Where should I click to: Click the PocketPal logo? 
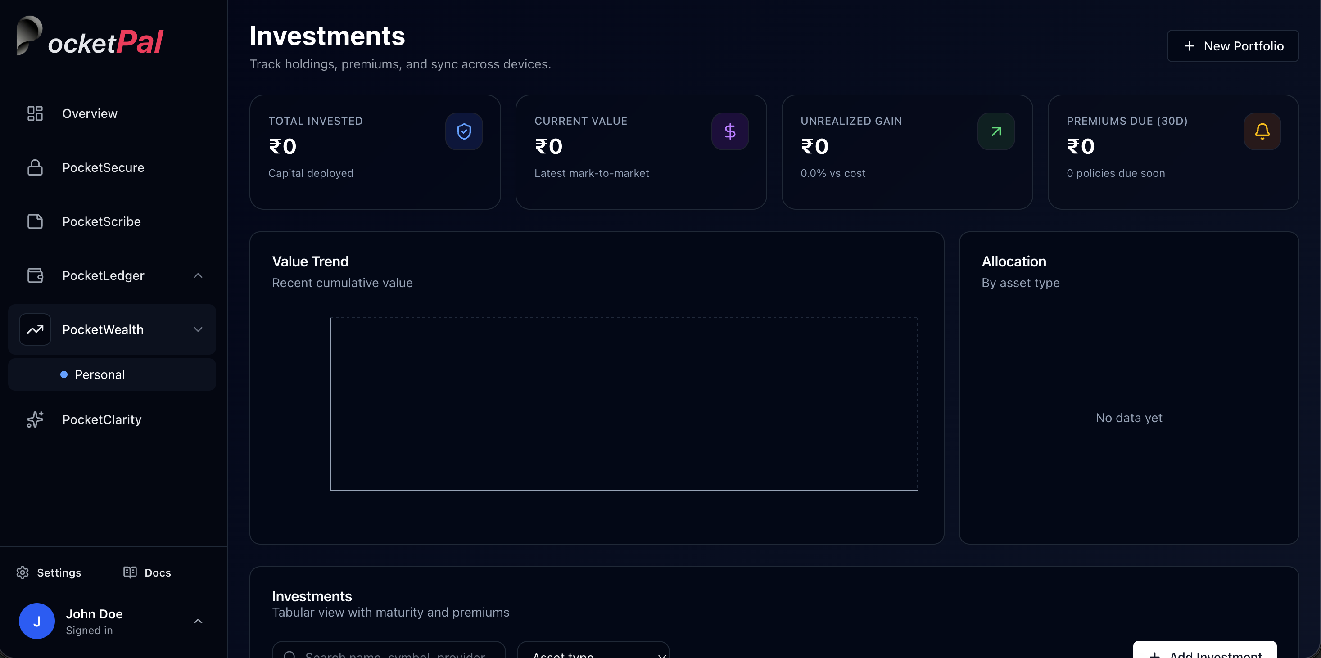(x=90, y=36)
